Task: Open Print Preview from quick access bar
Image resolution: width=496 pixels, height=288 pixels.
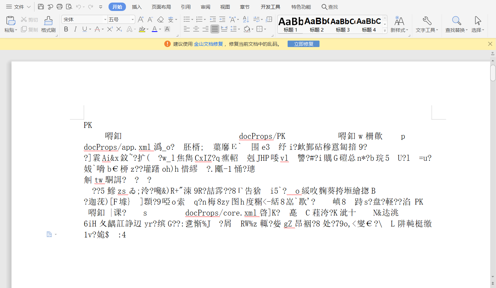Action: (x=69, y=6)
